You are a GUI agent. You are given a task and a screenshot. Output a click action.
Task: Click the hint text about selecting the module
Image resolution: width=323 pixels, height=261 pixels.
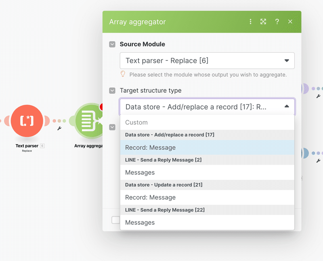coord(208,75)
